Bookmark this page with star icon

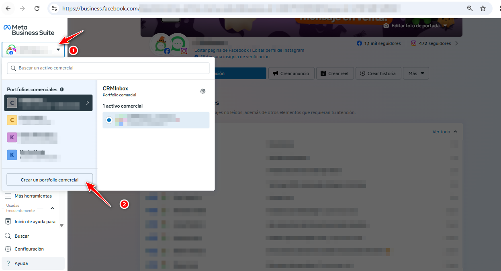483,8
